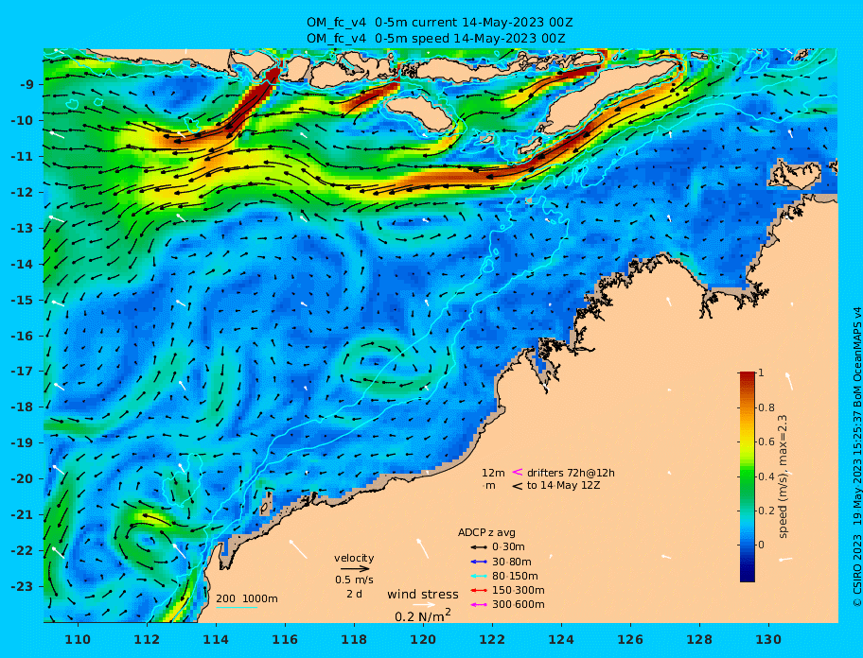The width and height of the screenshot is (863, 658).
Task: Click the cyan ADCP 80-150m arrow icon
Action: coord(478,576)
